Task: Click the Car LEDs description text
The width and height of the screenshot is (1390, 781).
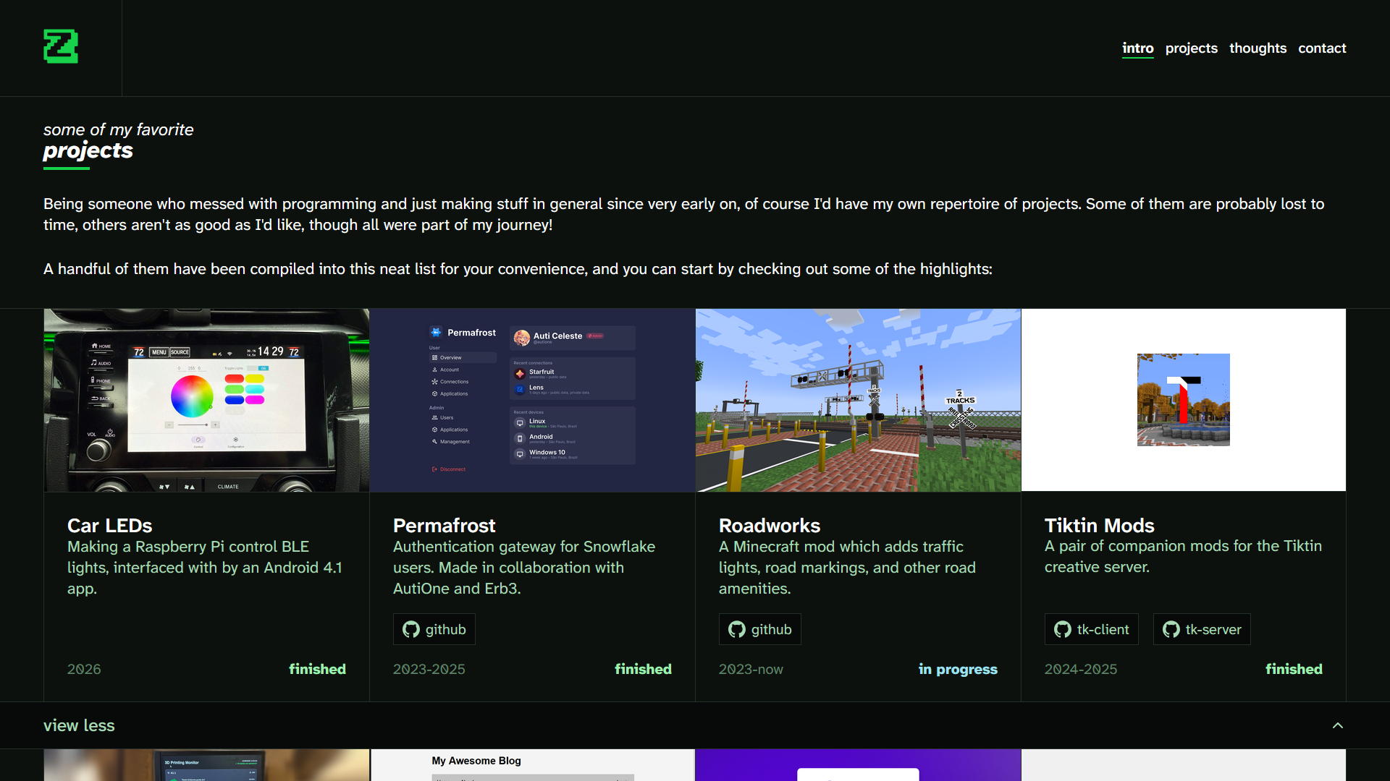Action: point(205,568)
